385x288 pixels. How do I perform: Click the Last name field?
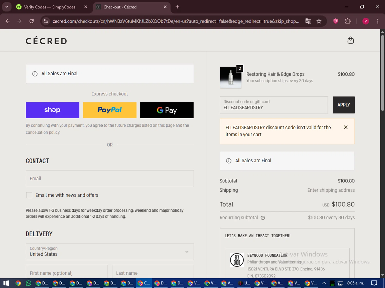153,272
